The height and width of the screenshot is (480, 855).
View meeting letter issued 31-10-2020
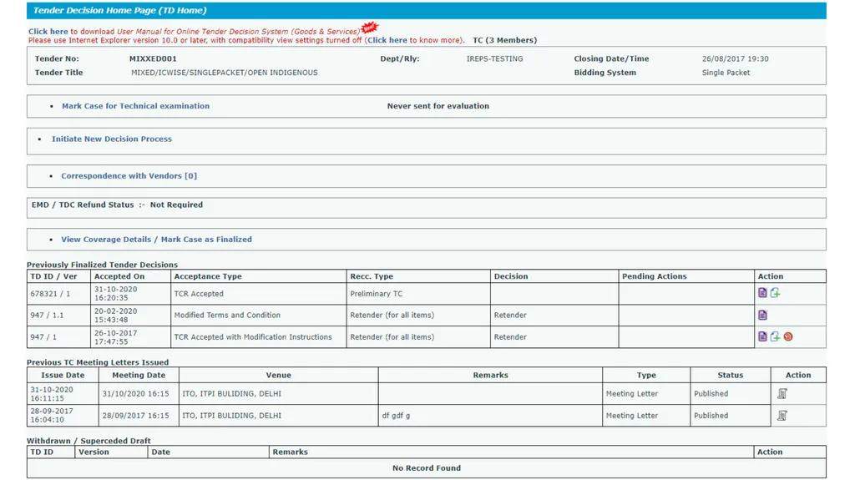tap(782, 393)
